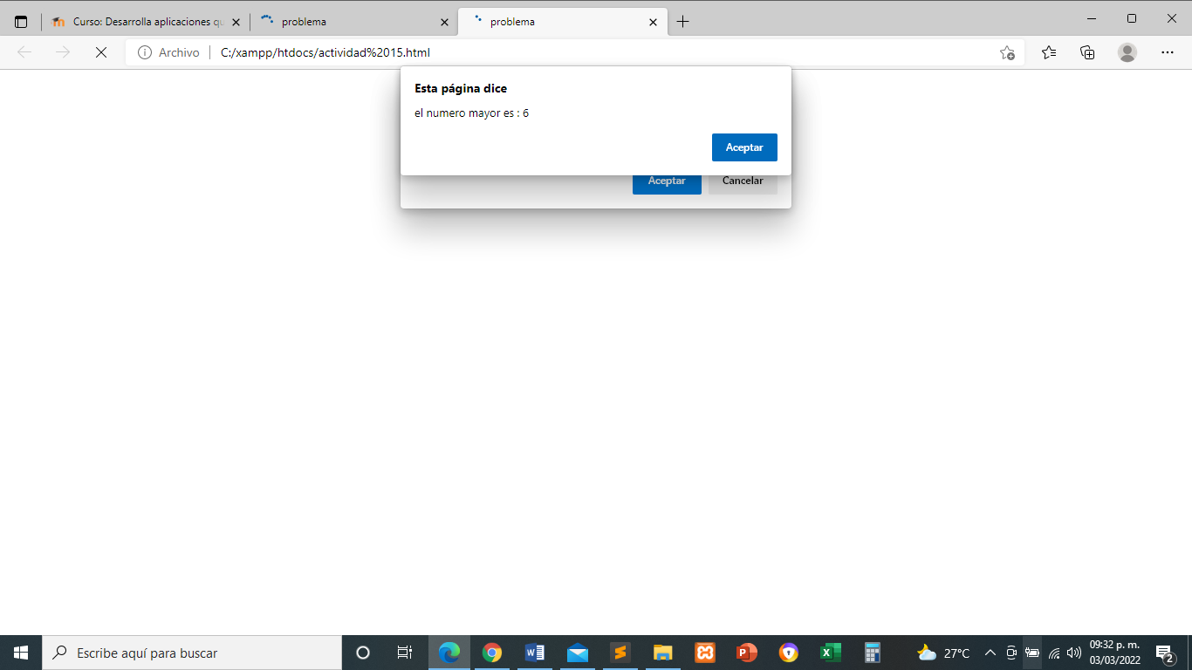1192x670 pixels.
Task: Click the battery status tray icon
Action: click(1032, 653)
